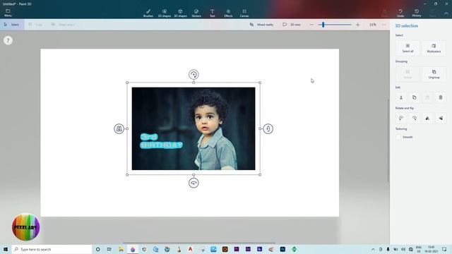The image size is (452, 254).
Task: Open Task View on the taskbar
Action: (109, 249)
